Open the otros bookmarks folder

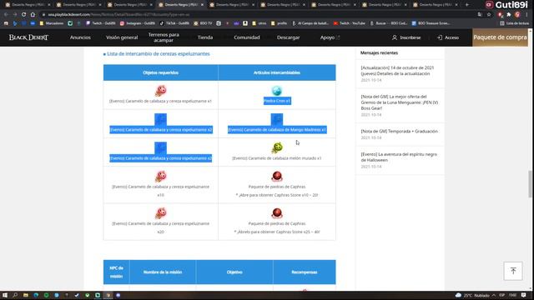[259, 23]
